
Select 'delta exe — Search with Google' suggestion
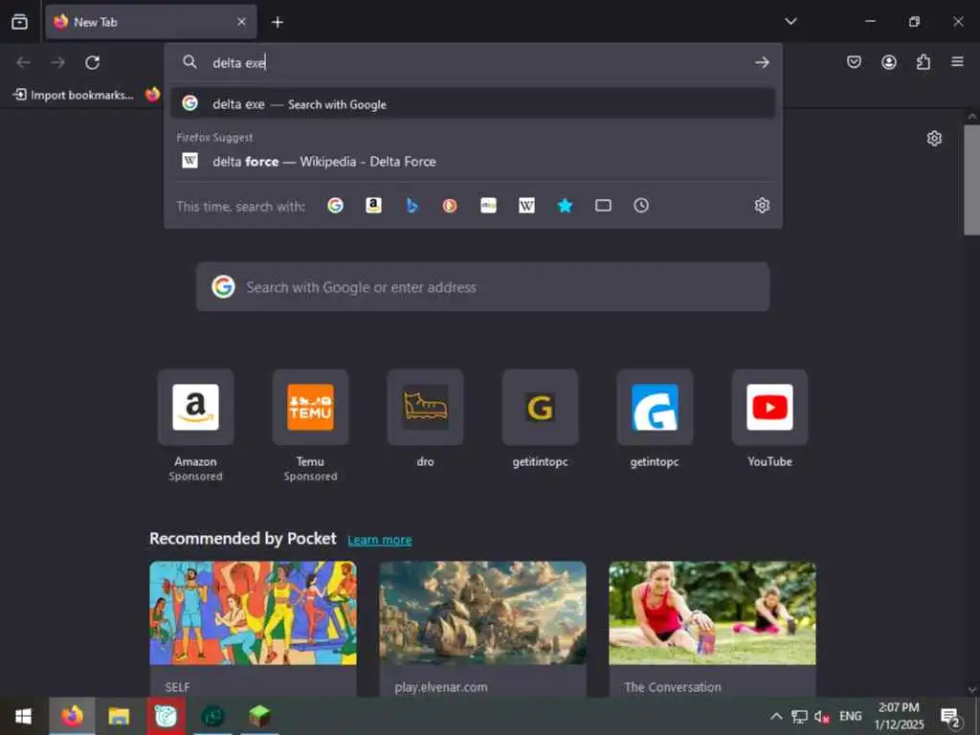(473, 103)
